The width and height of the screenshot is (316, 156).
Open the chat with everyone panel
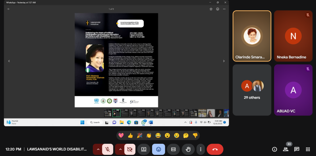point(297,149)
